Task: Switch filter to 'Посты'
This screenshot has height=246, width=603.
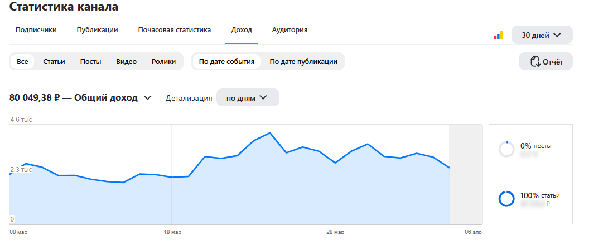Action: (x=90, y=61)
